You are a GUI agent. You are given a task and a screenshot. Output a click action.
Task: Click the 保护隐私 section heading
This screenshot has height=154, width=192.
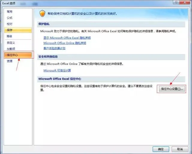point(44,24)
